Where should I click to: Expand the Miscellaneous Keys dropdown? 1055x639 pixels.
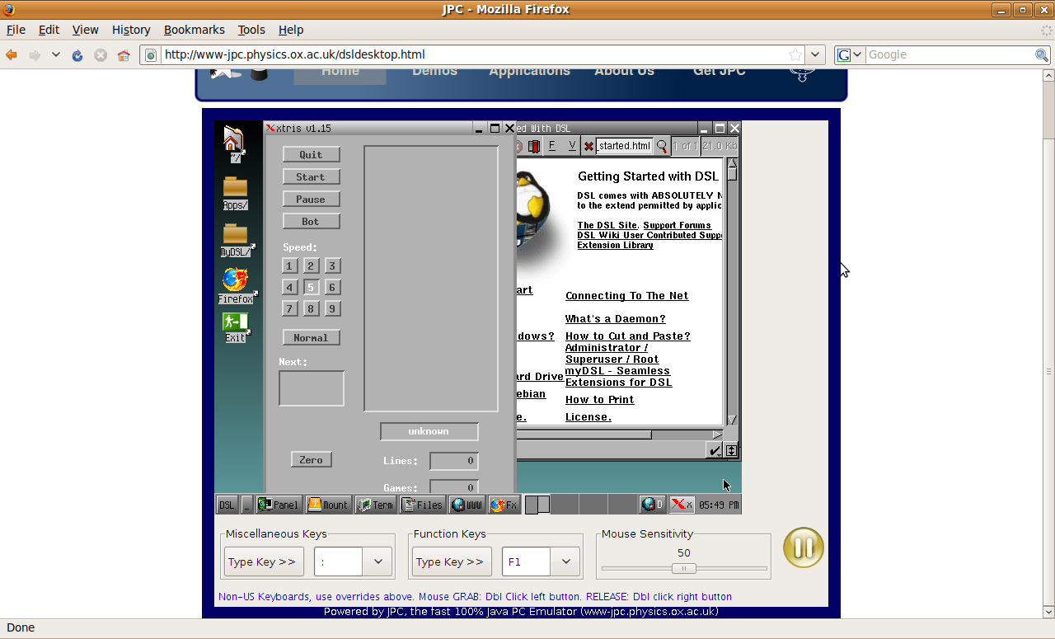coord(378,561)
